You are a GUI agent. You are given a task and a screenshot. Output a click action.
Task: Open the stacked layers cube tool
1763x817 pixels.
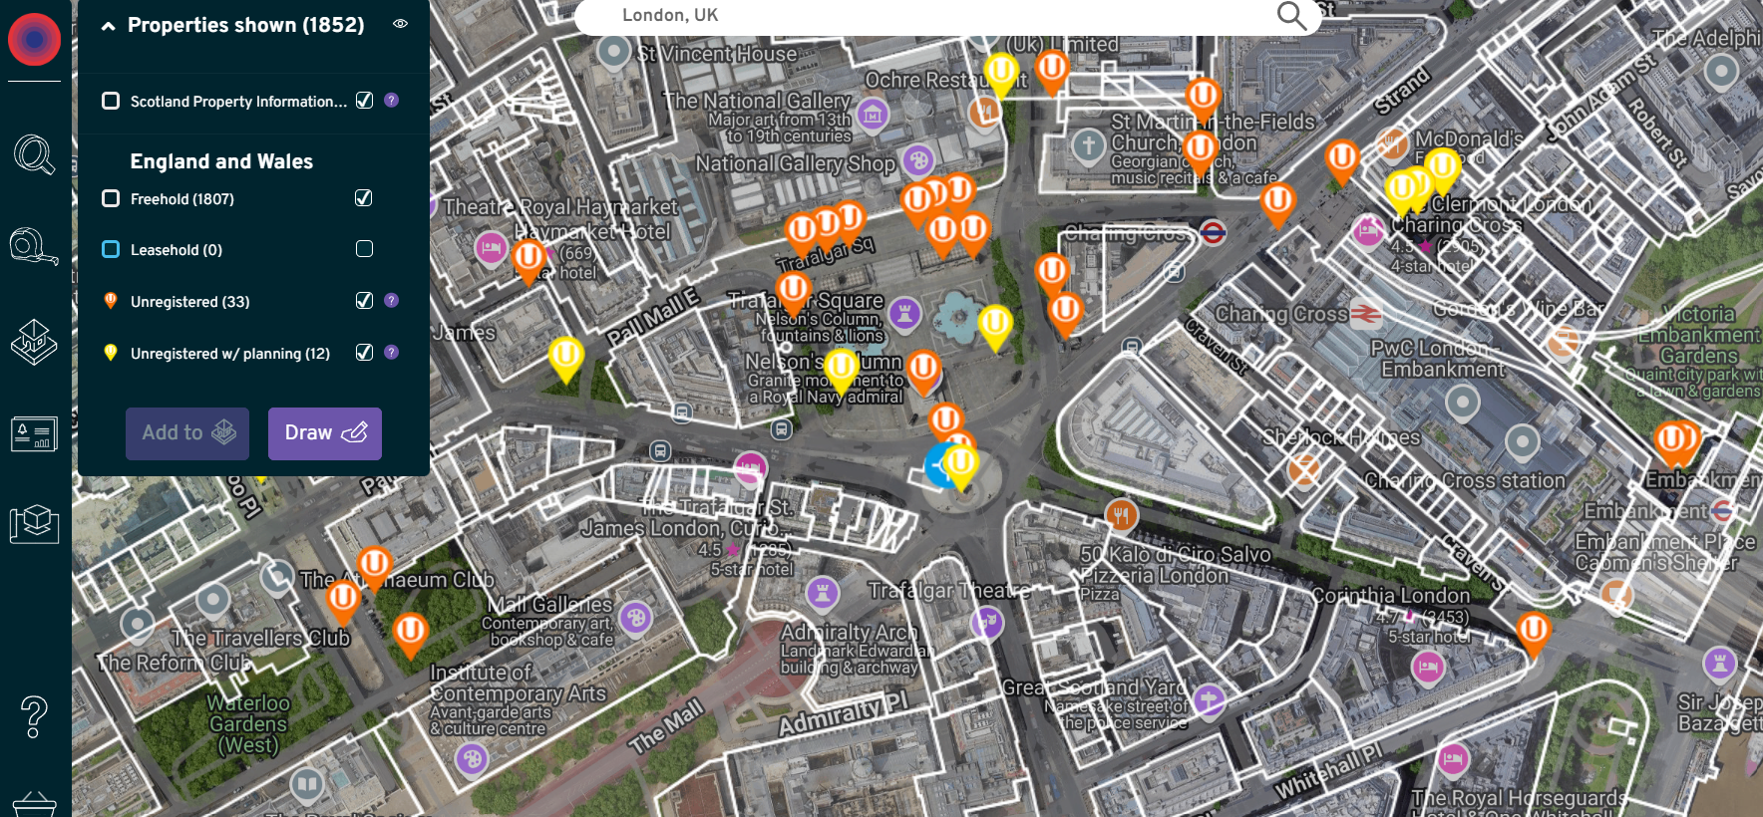[34, 342]
